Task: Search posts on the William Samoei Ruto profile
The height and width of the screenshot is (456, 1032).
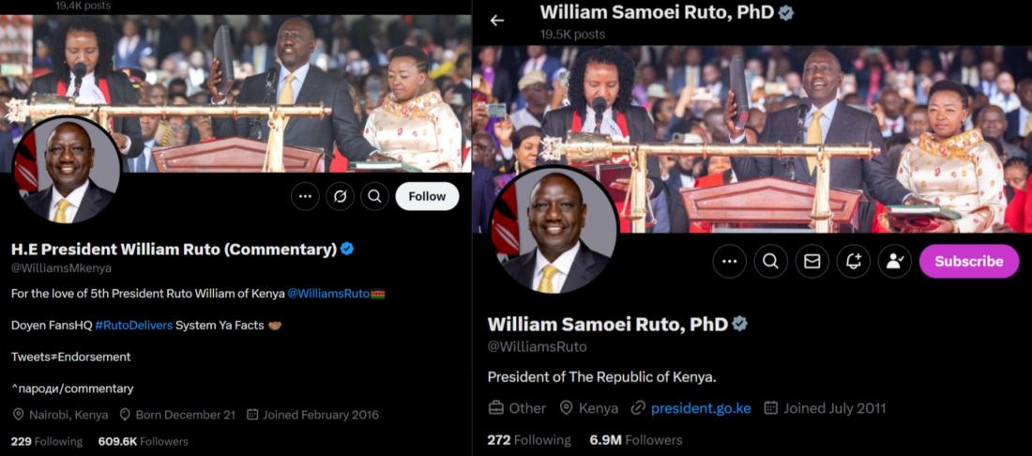Action: (x=770, y=261)
